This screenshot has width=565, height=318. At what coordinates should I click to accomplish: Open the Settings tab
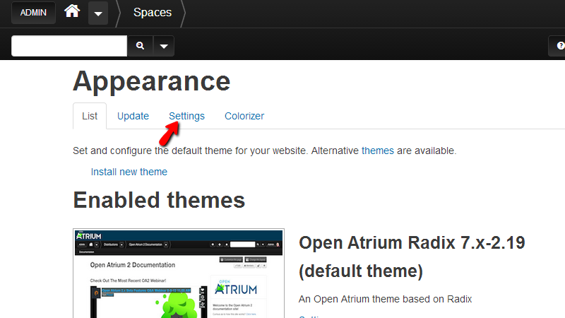[x=186, y=116]
